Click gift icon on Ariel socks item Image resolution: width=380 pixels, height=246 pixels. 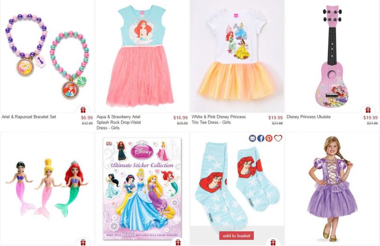tap(273, 242)
